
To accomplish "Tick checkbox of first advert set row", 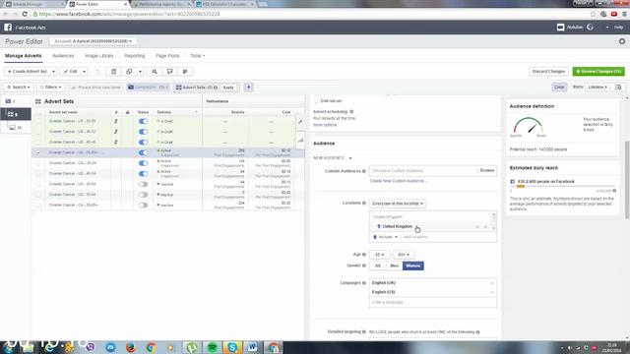I will (x=38, y=121).
